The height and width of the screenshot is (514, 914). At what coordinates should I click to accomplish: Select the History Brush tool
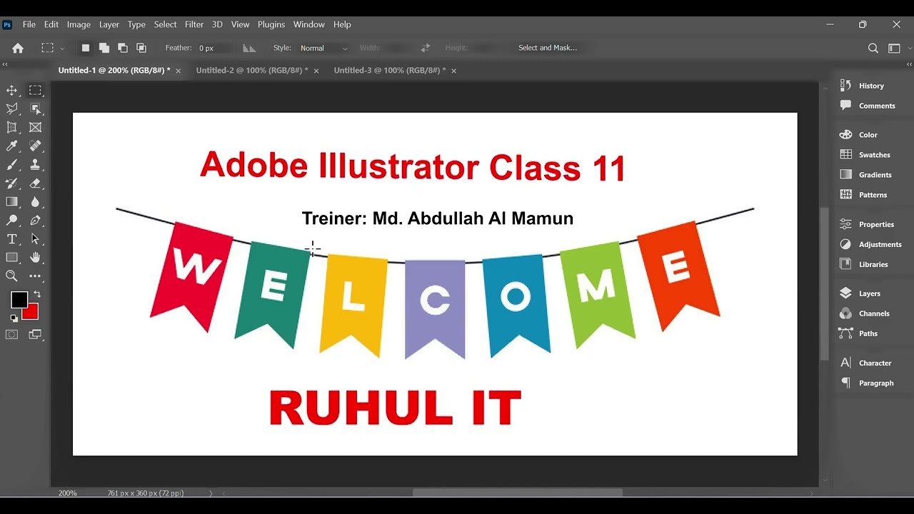[x=12, y=183]
